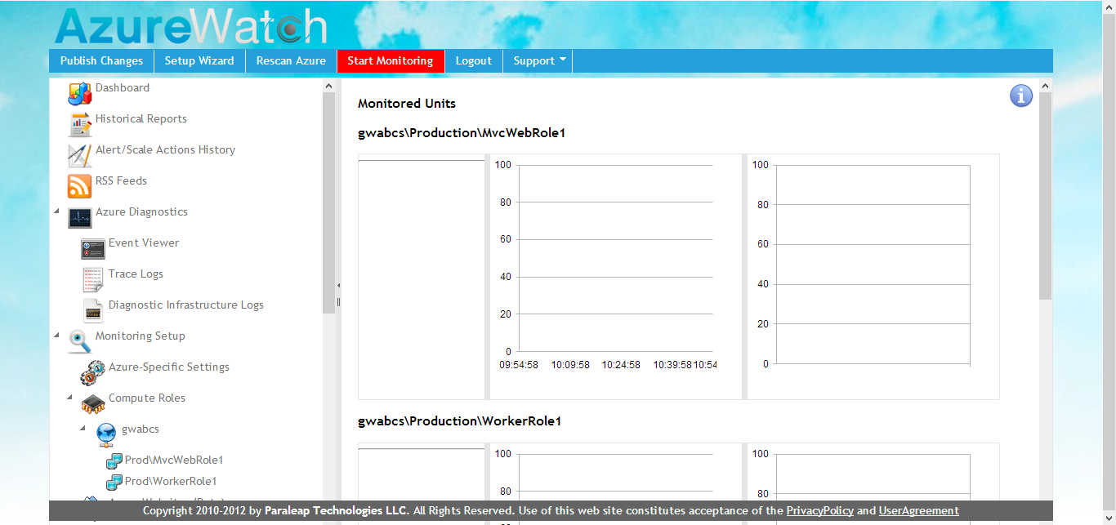Collapse the Monitoring Setup tree node

click(56, 336)
